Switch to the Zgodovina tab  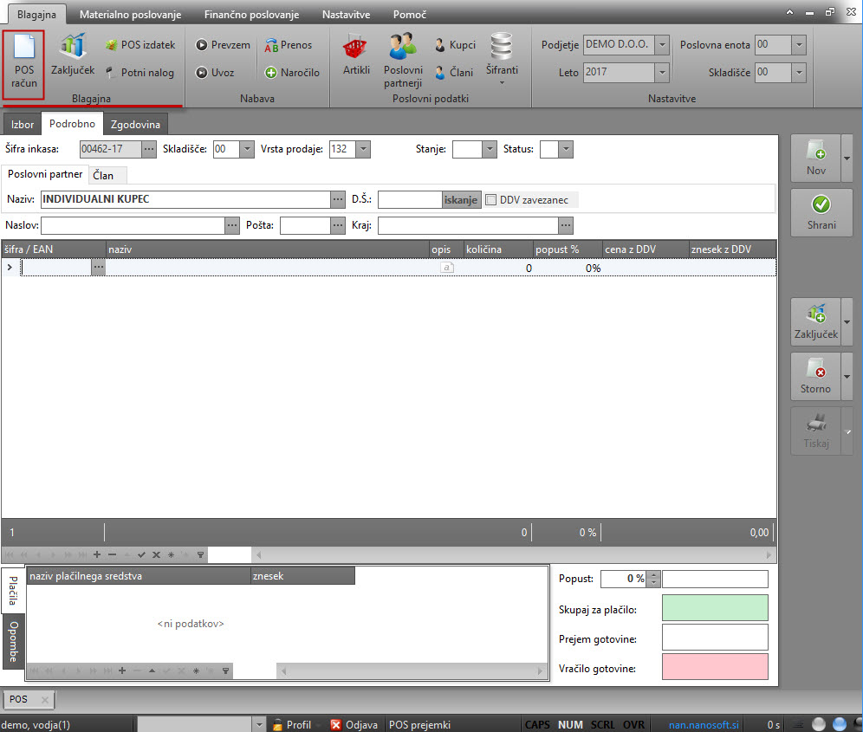tap(134, 125)
